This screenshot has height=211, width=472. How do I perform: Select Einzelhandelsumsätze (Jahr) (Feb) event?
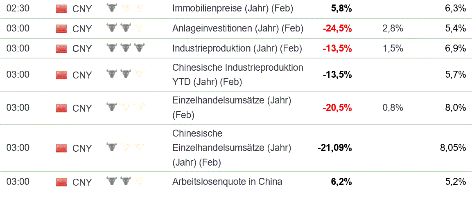point(232,108)
